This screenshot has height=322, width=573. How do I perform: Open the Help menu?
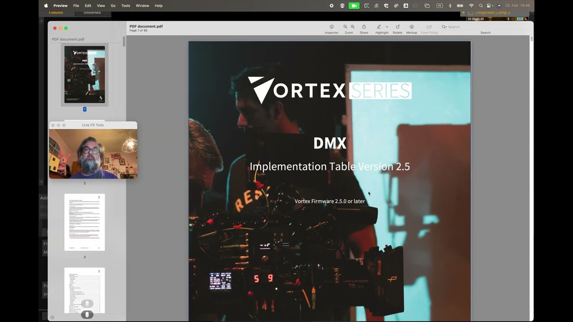pyautogui.click(x=158, y=6)
